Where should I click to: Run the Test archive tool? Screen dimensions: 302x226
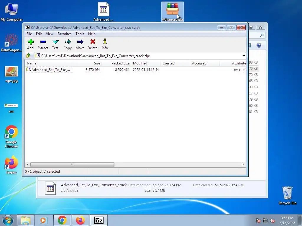[x=55, y=44]
